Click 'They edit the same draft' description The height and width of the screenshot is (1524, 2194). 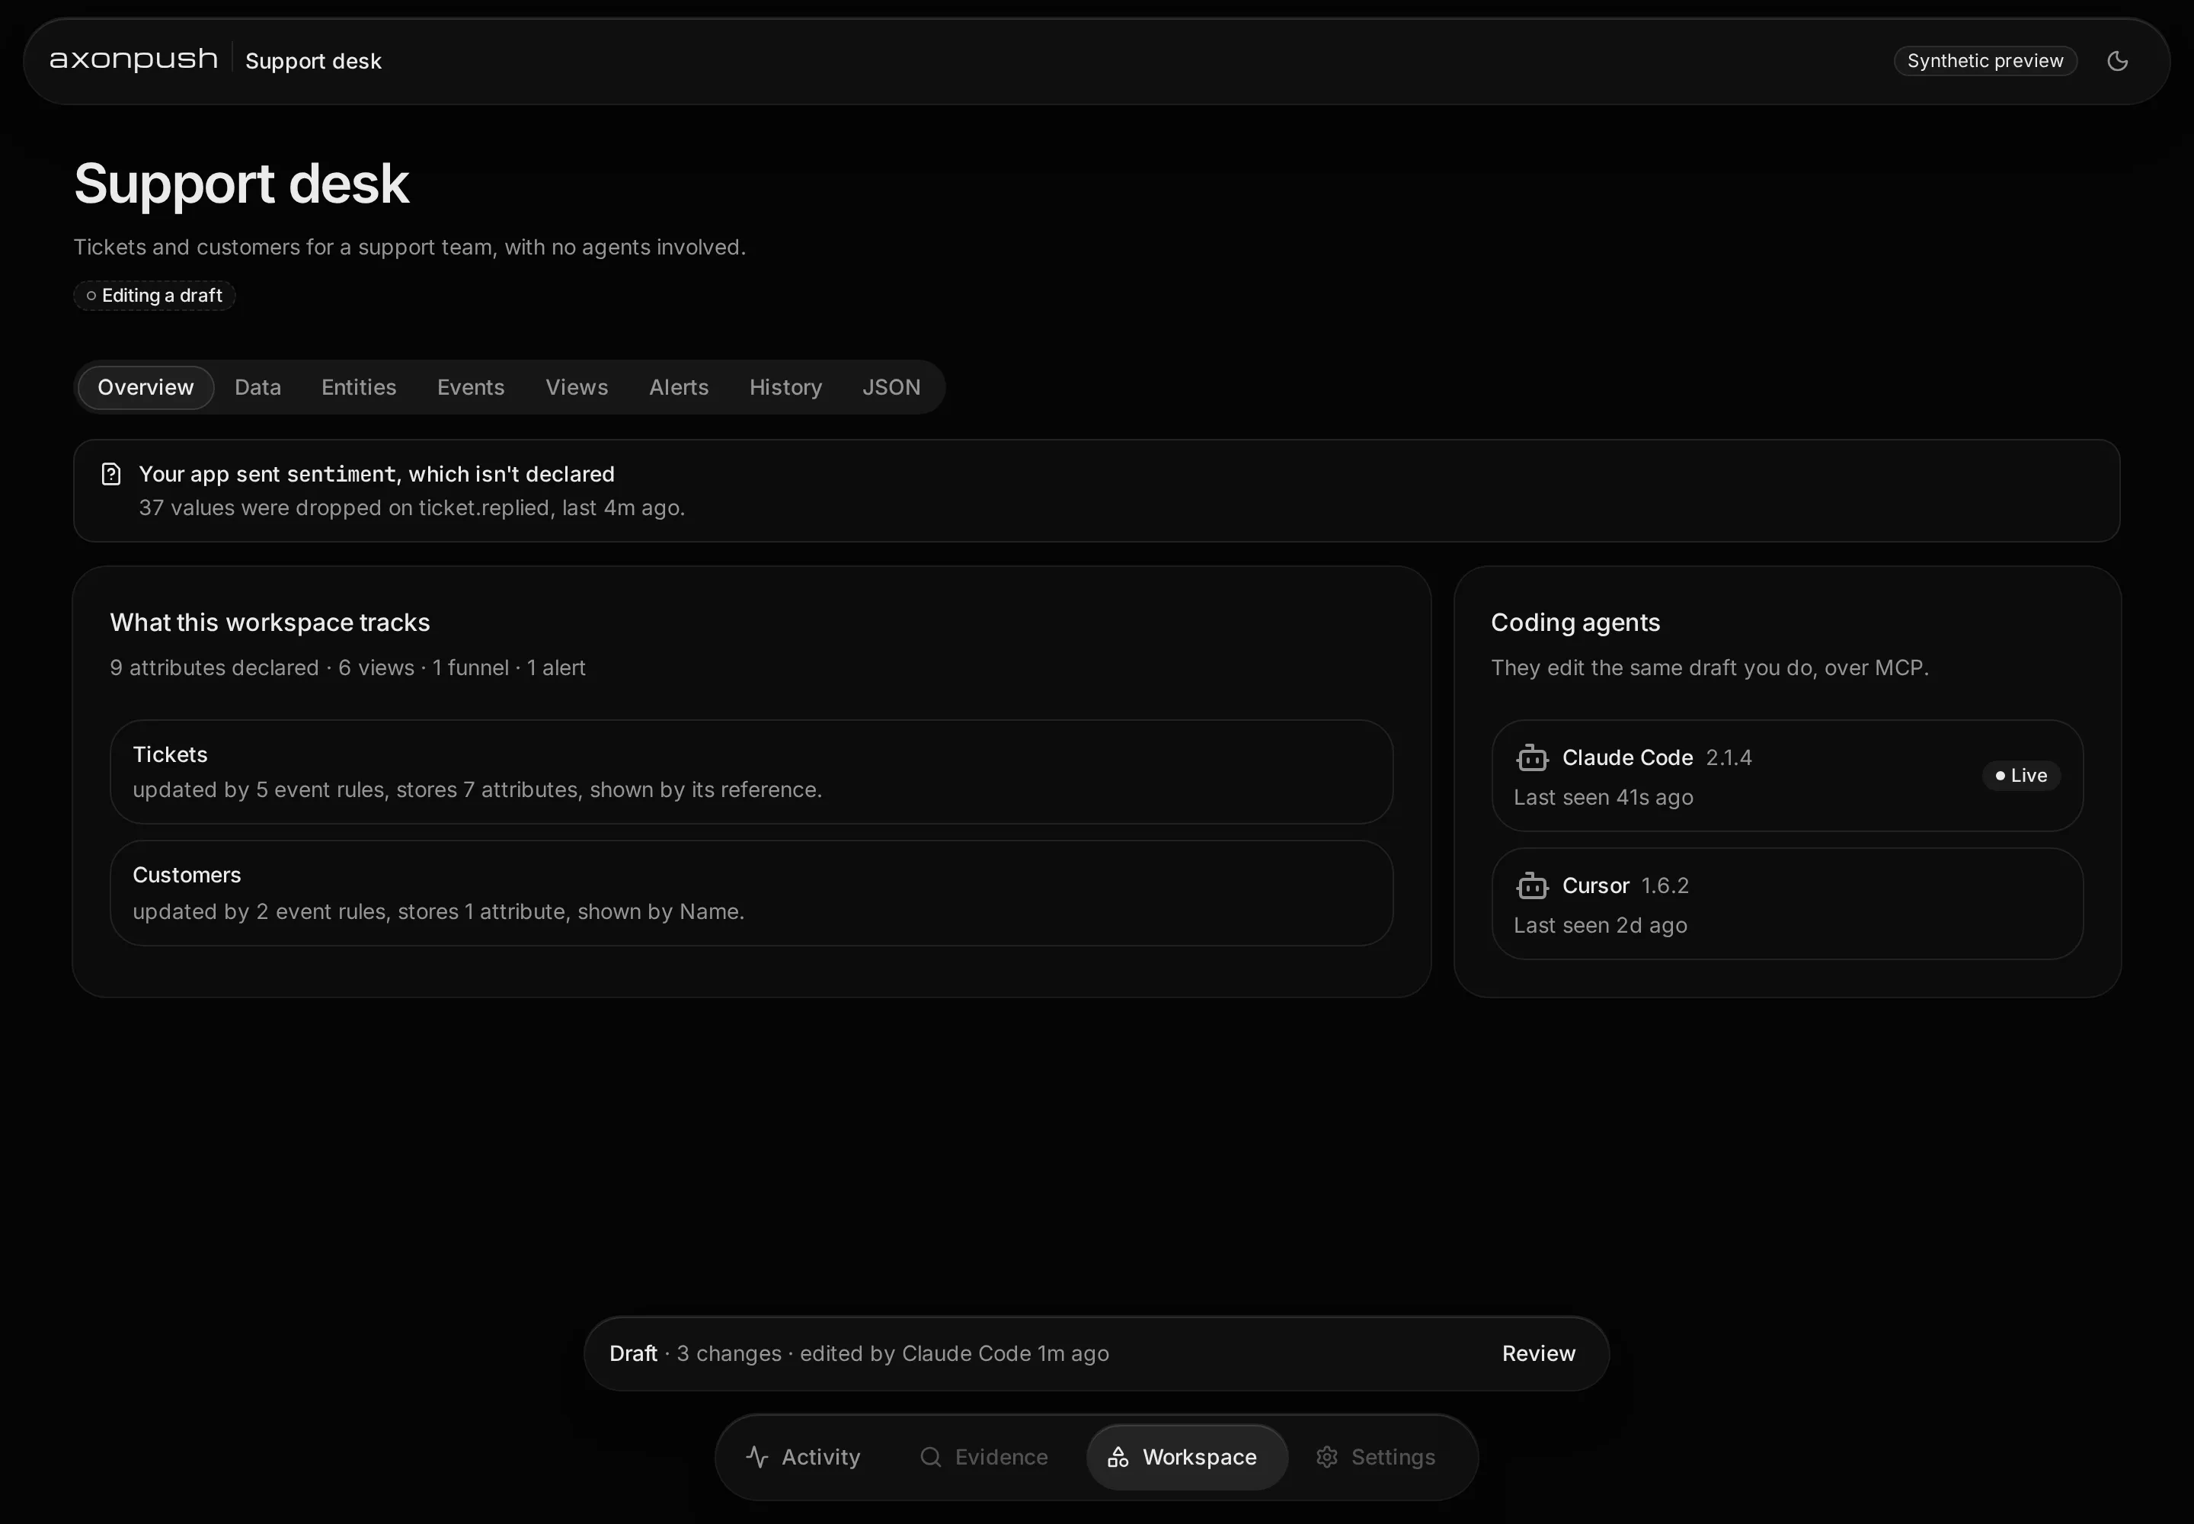point(1709,668)
